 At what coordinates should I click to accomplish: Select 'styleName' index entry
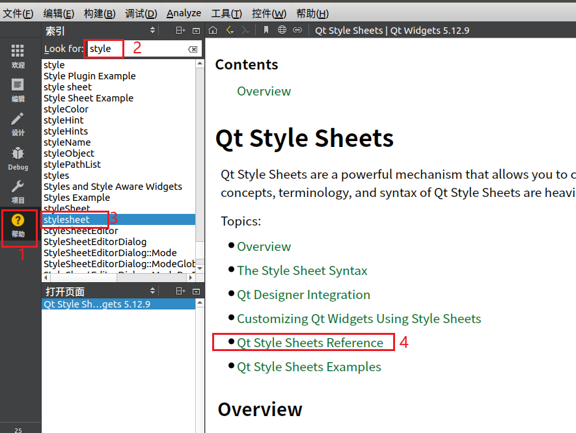(118, 142)
